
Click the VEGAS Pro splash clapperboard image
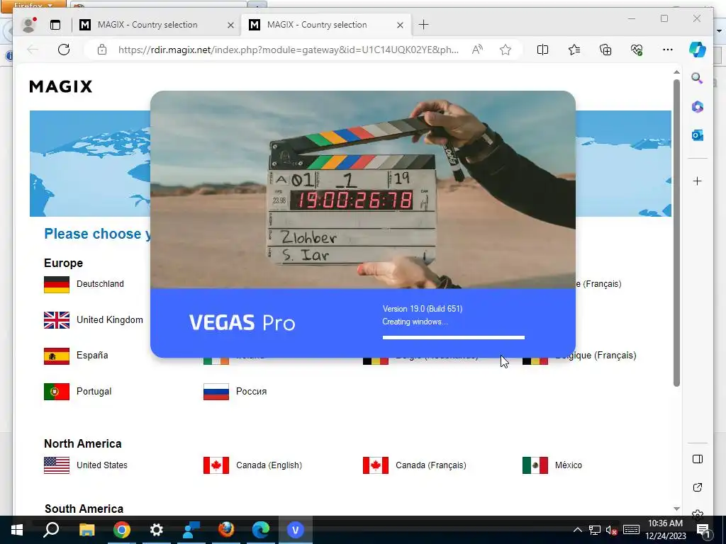pos(363,190)
